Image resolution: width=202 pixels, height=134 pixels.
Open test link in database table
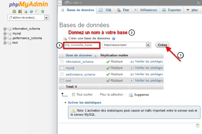[x=68, y=81]
